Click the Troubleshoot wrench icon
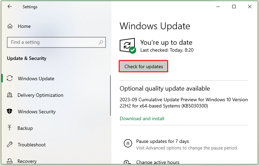This screenshot has width=259, height=166. point(10,145)
